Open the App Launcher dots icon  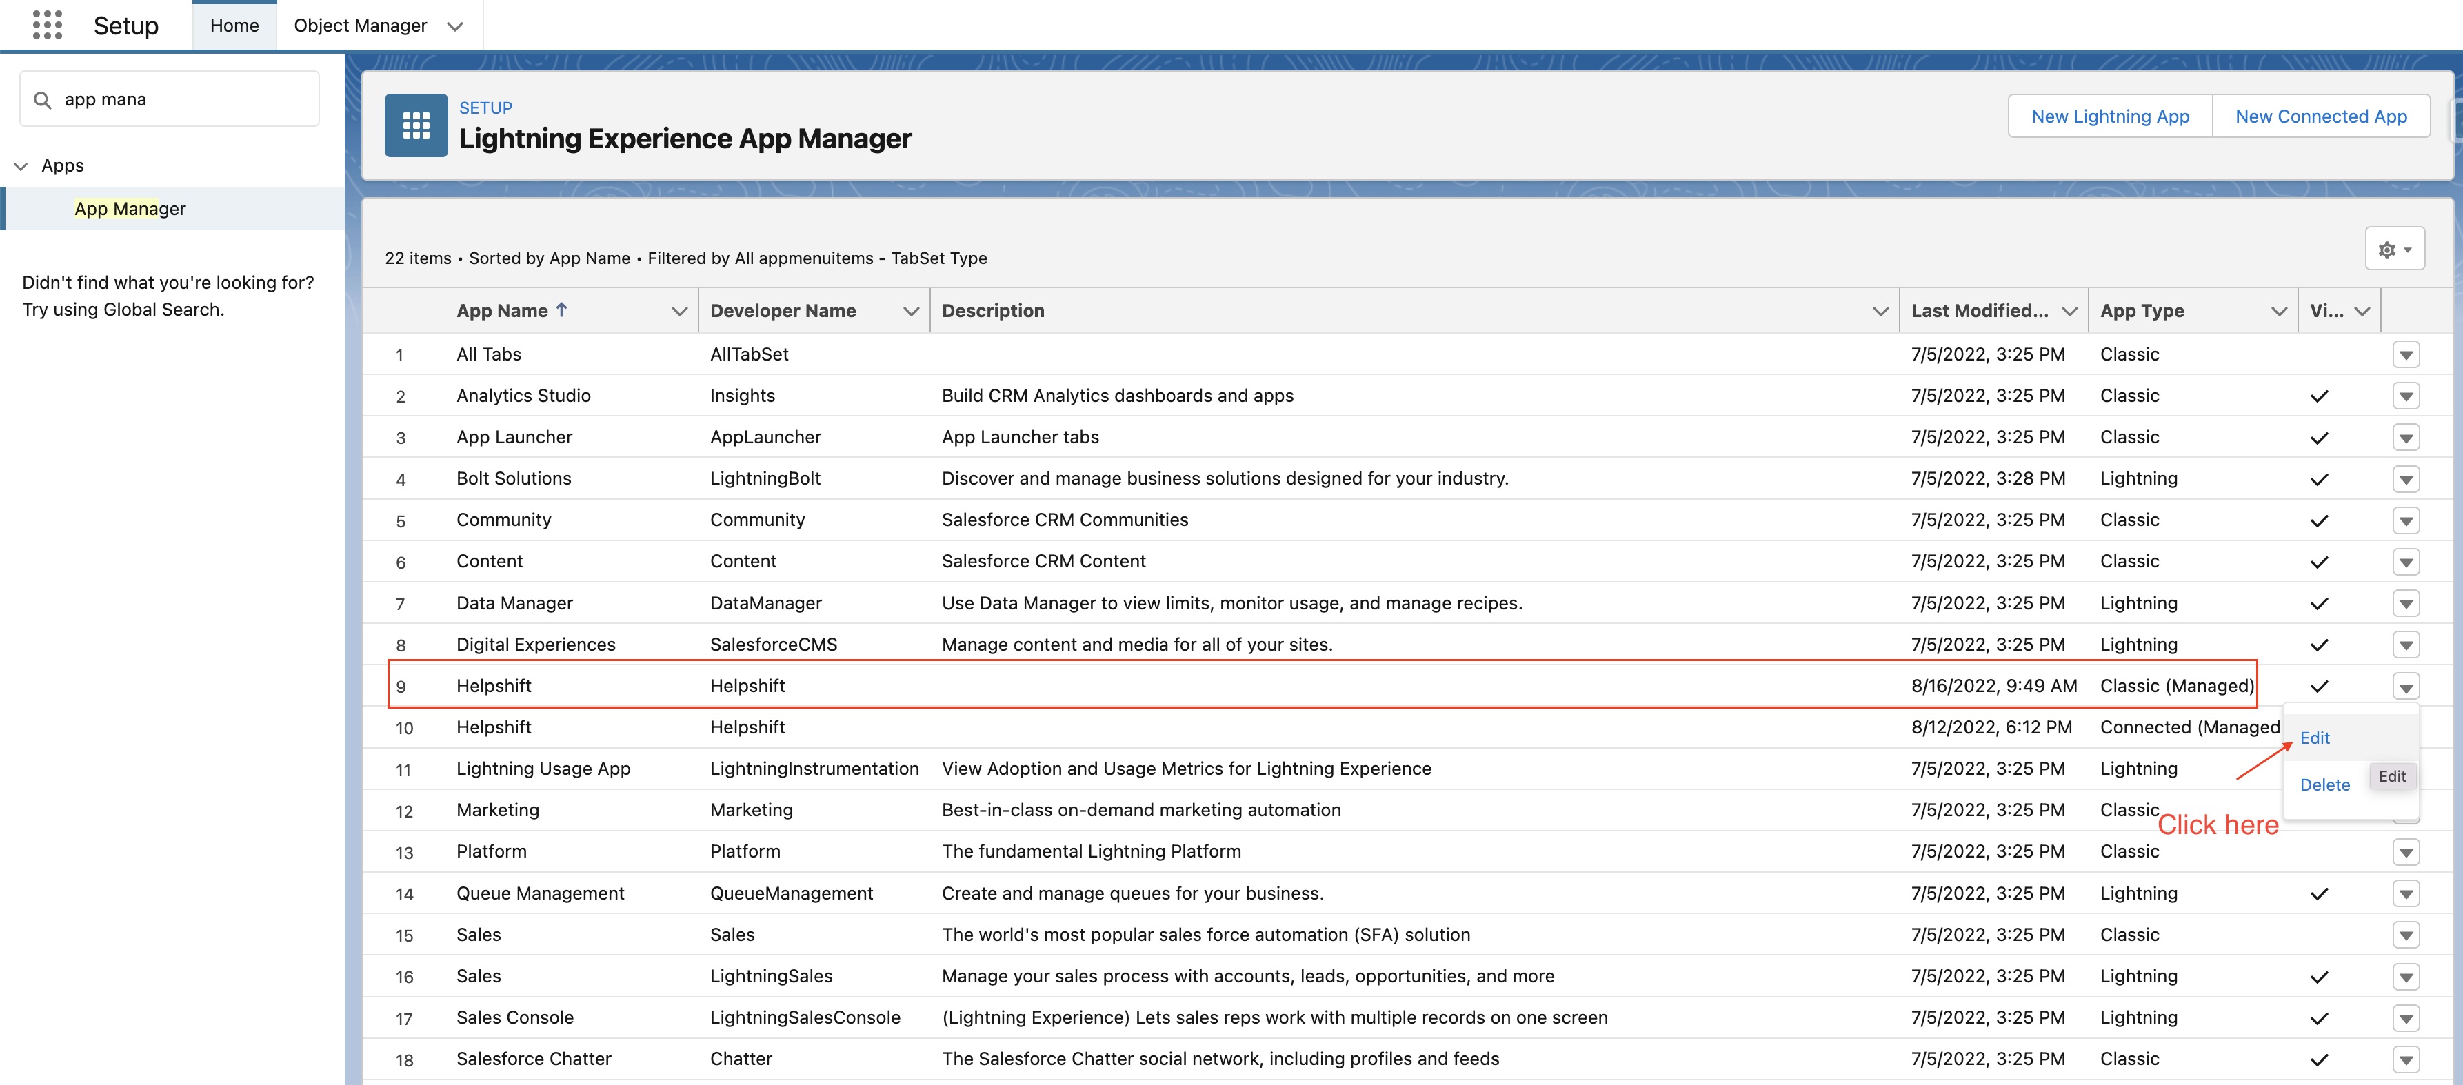[47, 25]
